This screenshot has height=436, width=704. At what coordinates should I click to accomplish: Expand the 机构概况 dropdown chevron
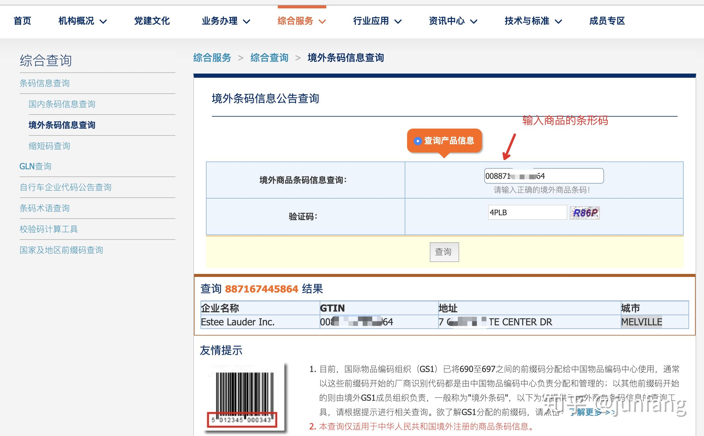coord(103,22)
